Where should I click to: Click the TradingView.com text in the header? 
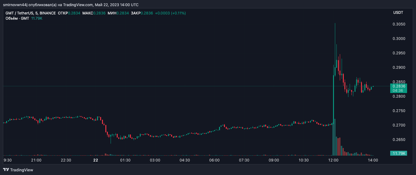click(x=80, y=5)
